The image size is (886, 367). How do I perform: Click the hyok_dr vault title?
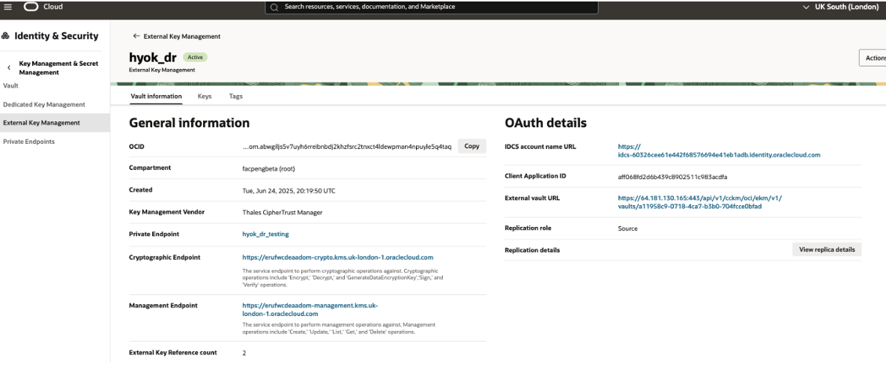click(153, 56)
